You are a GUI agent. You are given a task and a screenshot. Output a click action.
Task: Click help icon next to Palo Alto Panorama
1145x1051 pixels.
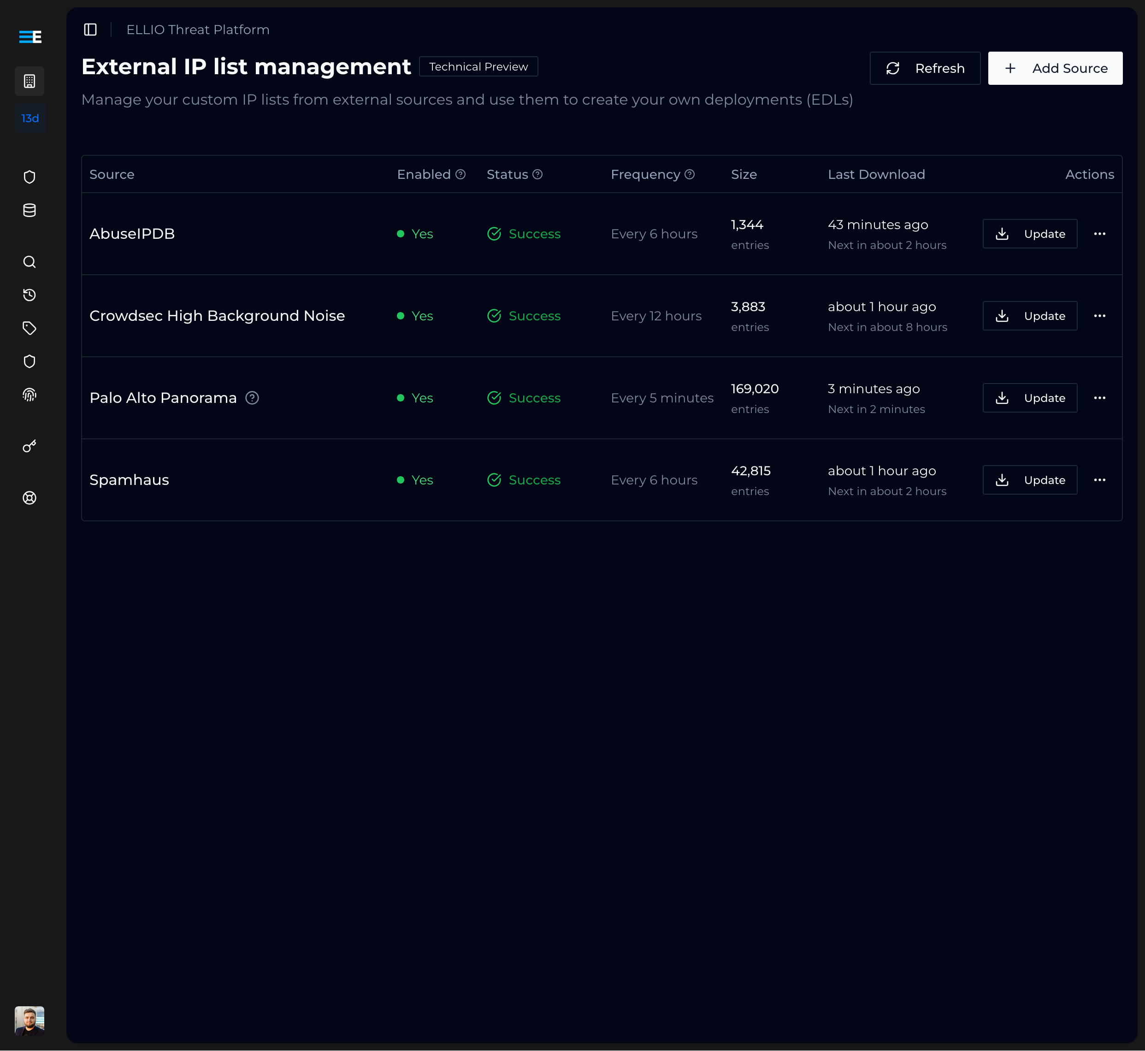click(x=252, y=398)
